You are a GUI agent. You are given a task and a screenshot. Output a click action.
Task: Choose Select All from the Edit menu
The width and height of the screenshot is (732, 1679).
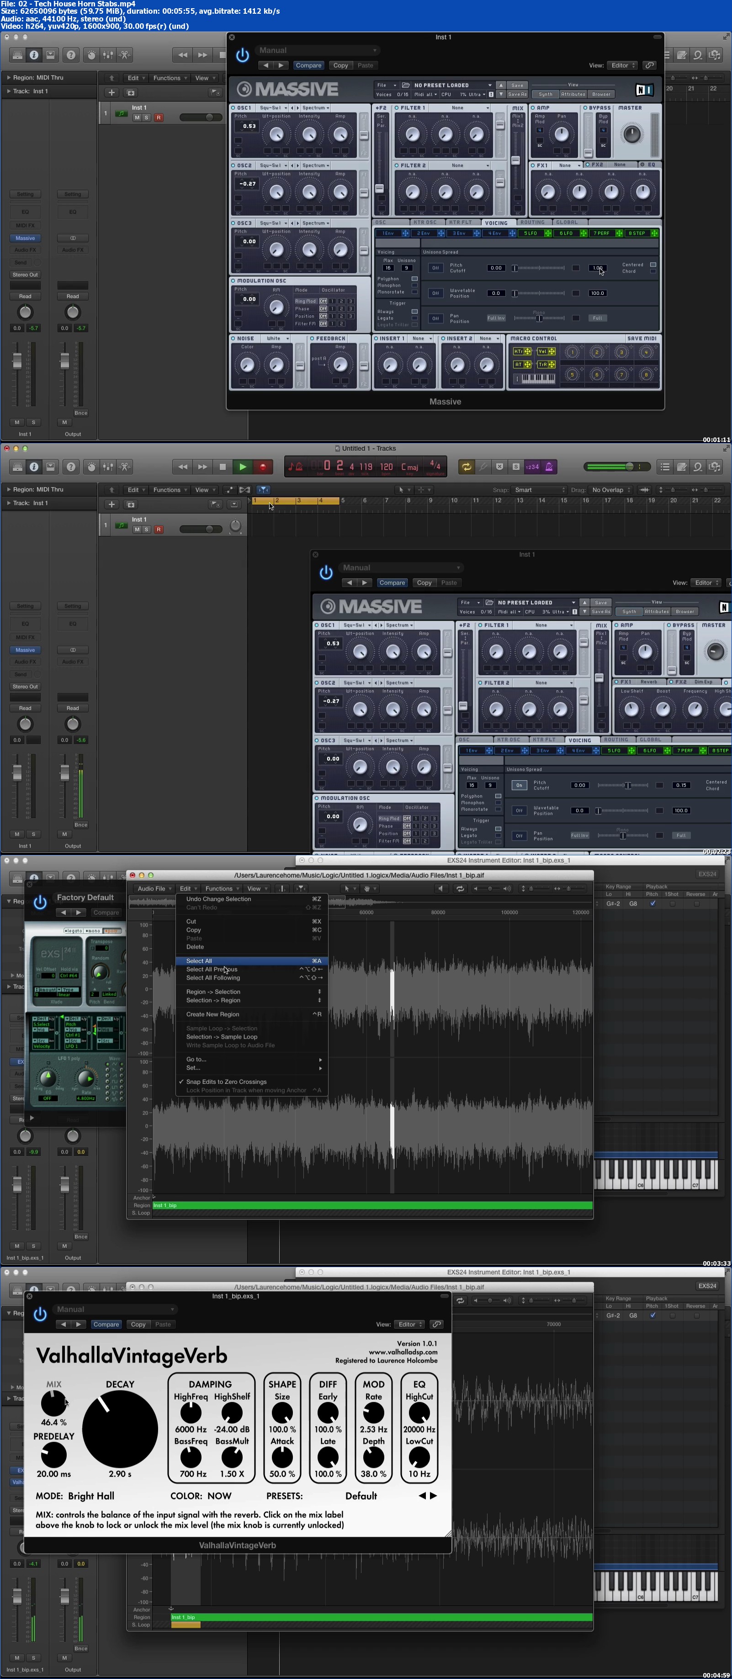click(251, 961)
